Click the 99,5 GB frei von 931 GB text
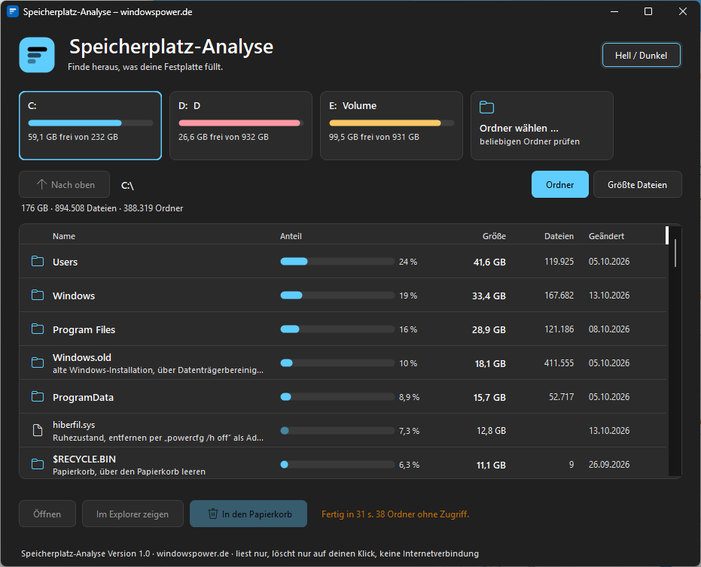701x567 pixels. pyautogui.click(x=374, y=137)
